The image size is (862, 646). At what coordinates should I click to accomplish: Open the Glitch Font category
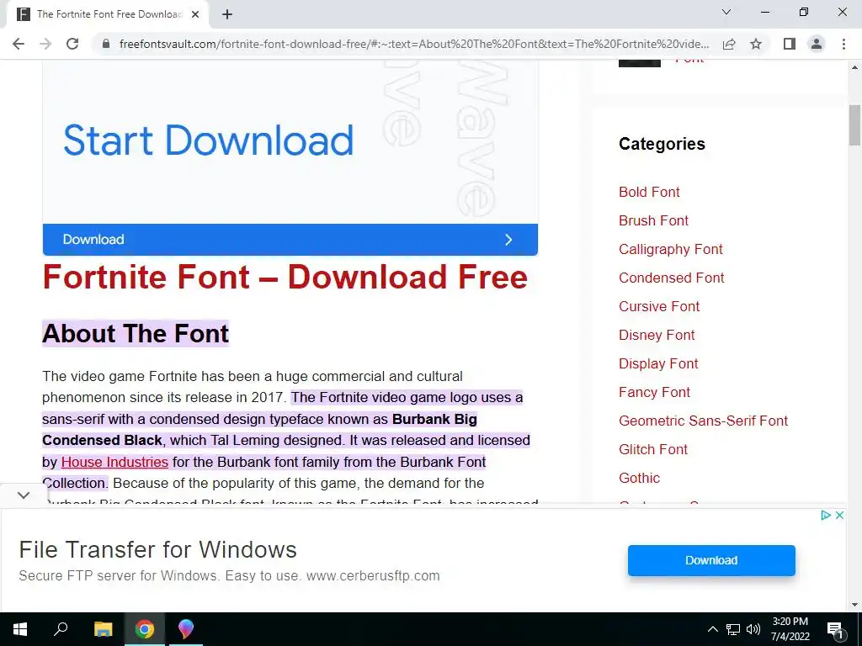[653, 449]
